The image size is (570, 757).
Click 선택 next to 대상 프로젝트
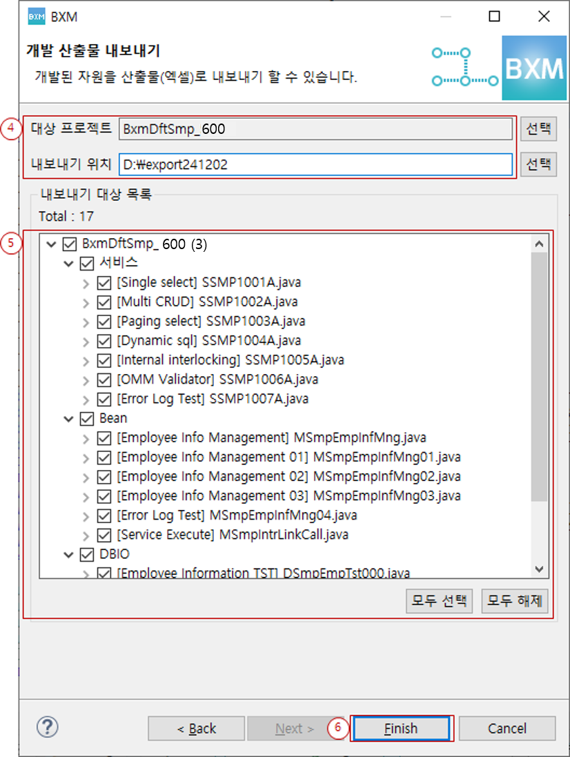coord(539,129)
